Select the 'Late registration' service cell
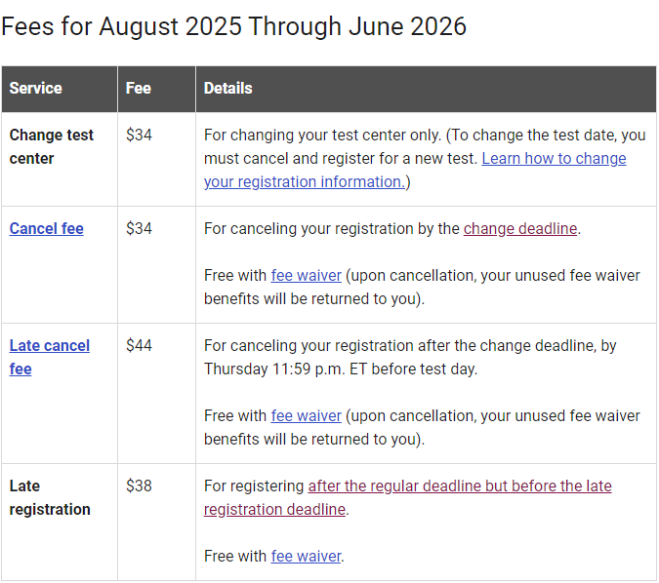This screenshot has height=583, width=659. point(50,497)
